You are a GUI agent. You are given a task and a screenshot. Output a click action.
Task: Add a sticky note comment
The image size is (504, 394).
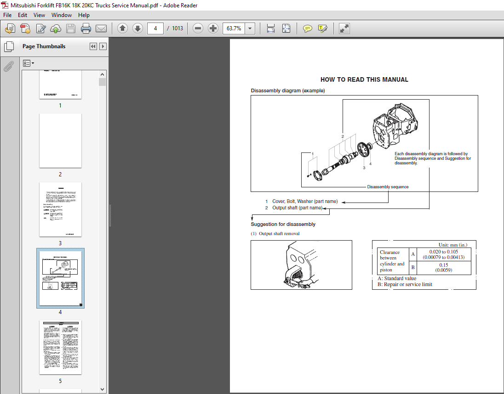[x=308, y=28]
